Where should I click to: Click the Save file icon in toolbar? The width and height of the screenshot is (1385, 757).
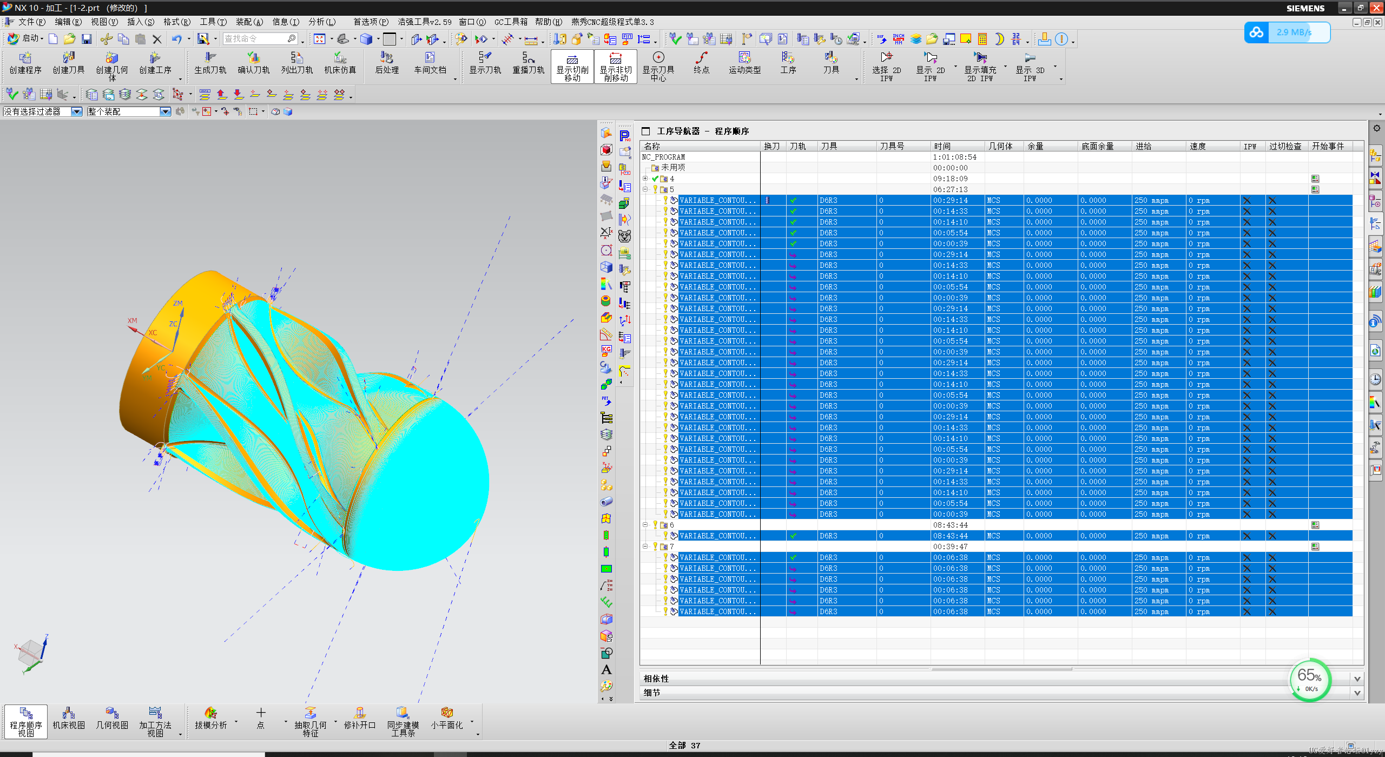coord(87,39)
